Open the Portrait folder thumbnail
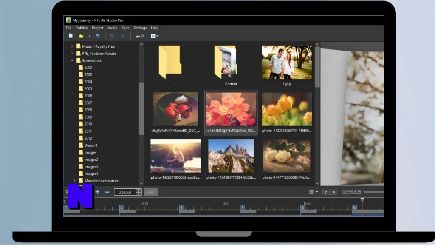This screenshot has width=435, height=245. [226, 62]
